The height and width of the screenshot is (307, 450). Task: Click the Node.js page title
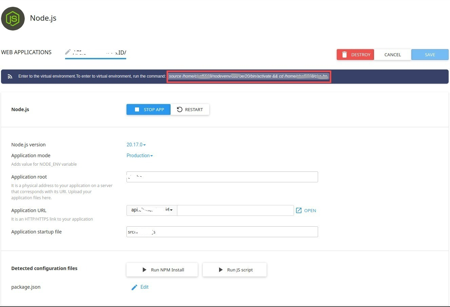43,18
